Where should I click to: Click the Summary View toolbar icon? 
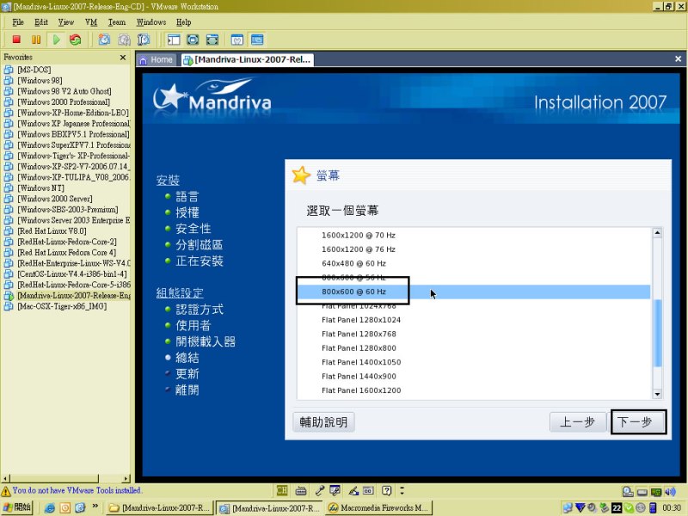pyautogui.click(x=237, y=40)
